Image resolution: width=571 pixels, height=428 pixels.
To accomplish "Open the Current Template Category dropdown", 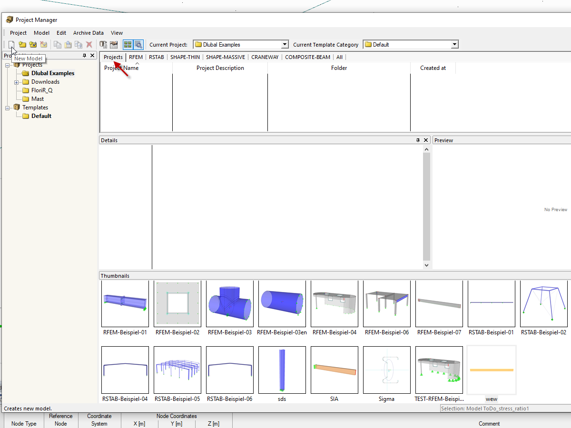I will 454,45.
